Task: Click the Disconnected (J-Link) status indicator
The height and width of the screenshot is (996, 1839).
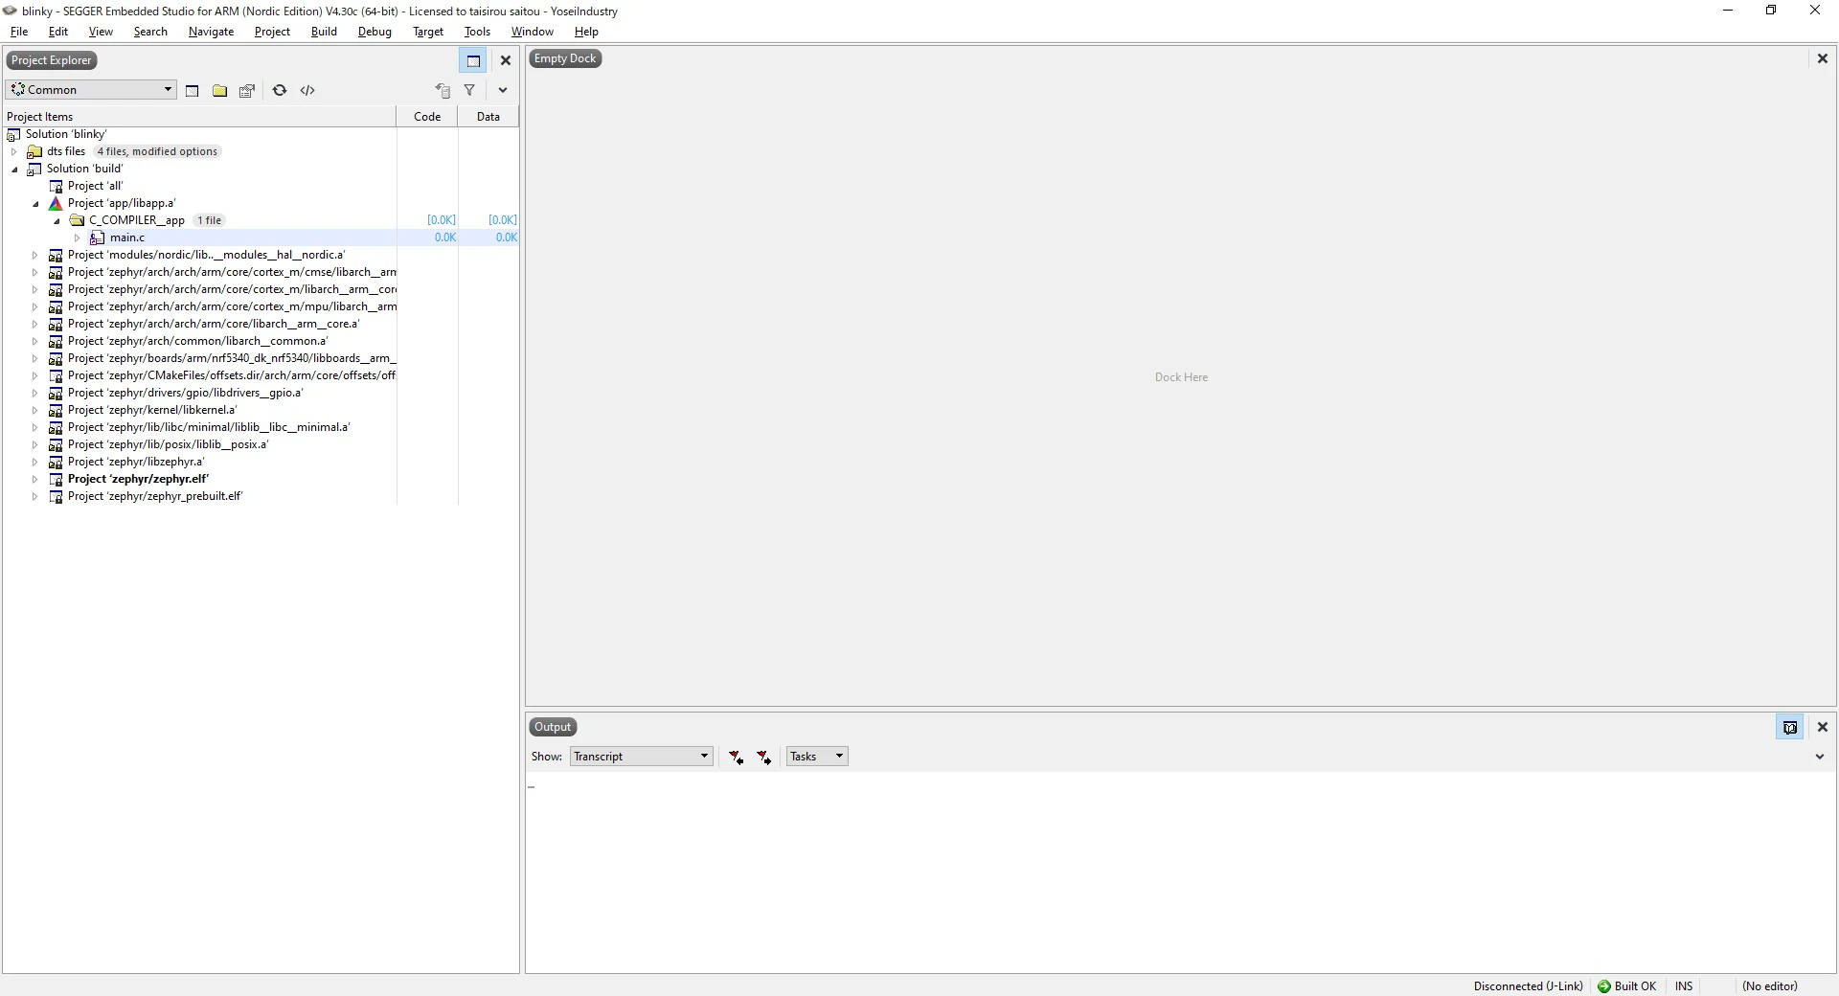Action: point(1528,986)
